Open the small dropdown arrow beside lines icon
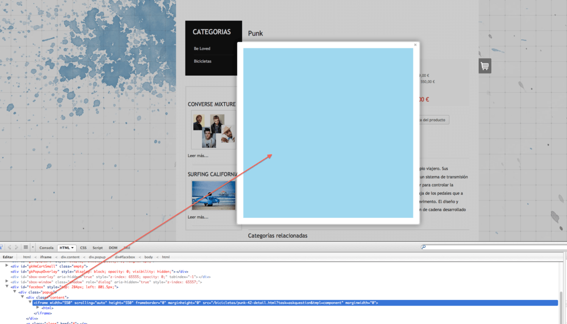The width and height of the screenshot is (567, 324). coord(32,247)
